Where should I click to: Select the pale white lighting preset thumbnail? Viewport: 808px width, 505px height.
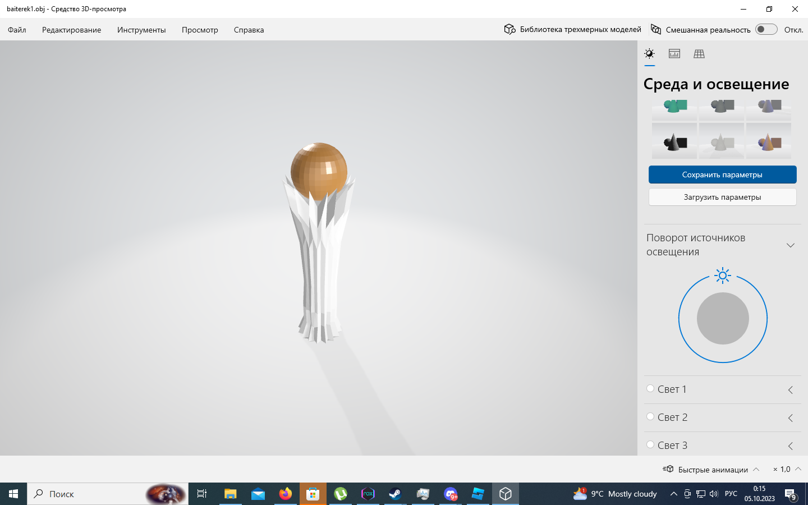(x=722, y=141)
